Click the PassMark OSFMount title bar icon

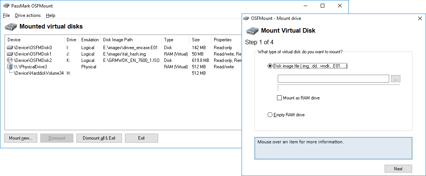click(x=6, y=6)
